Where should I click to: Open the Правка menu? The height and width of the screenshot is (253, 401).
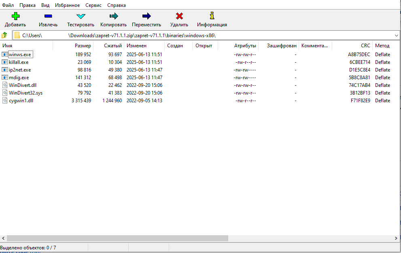click(x=28, y=5)
